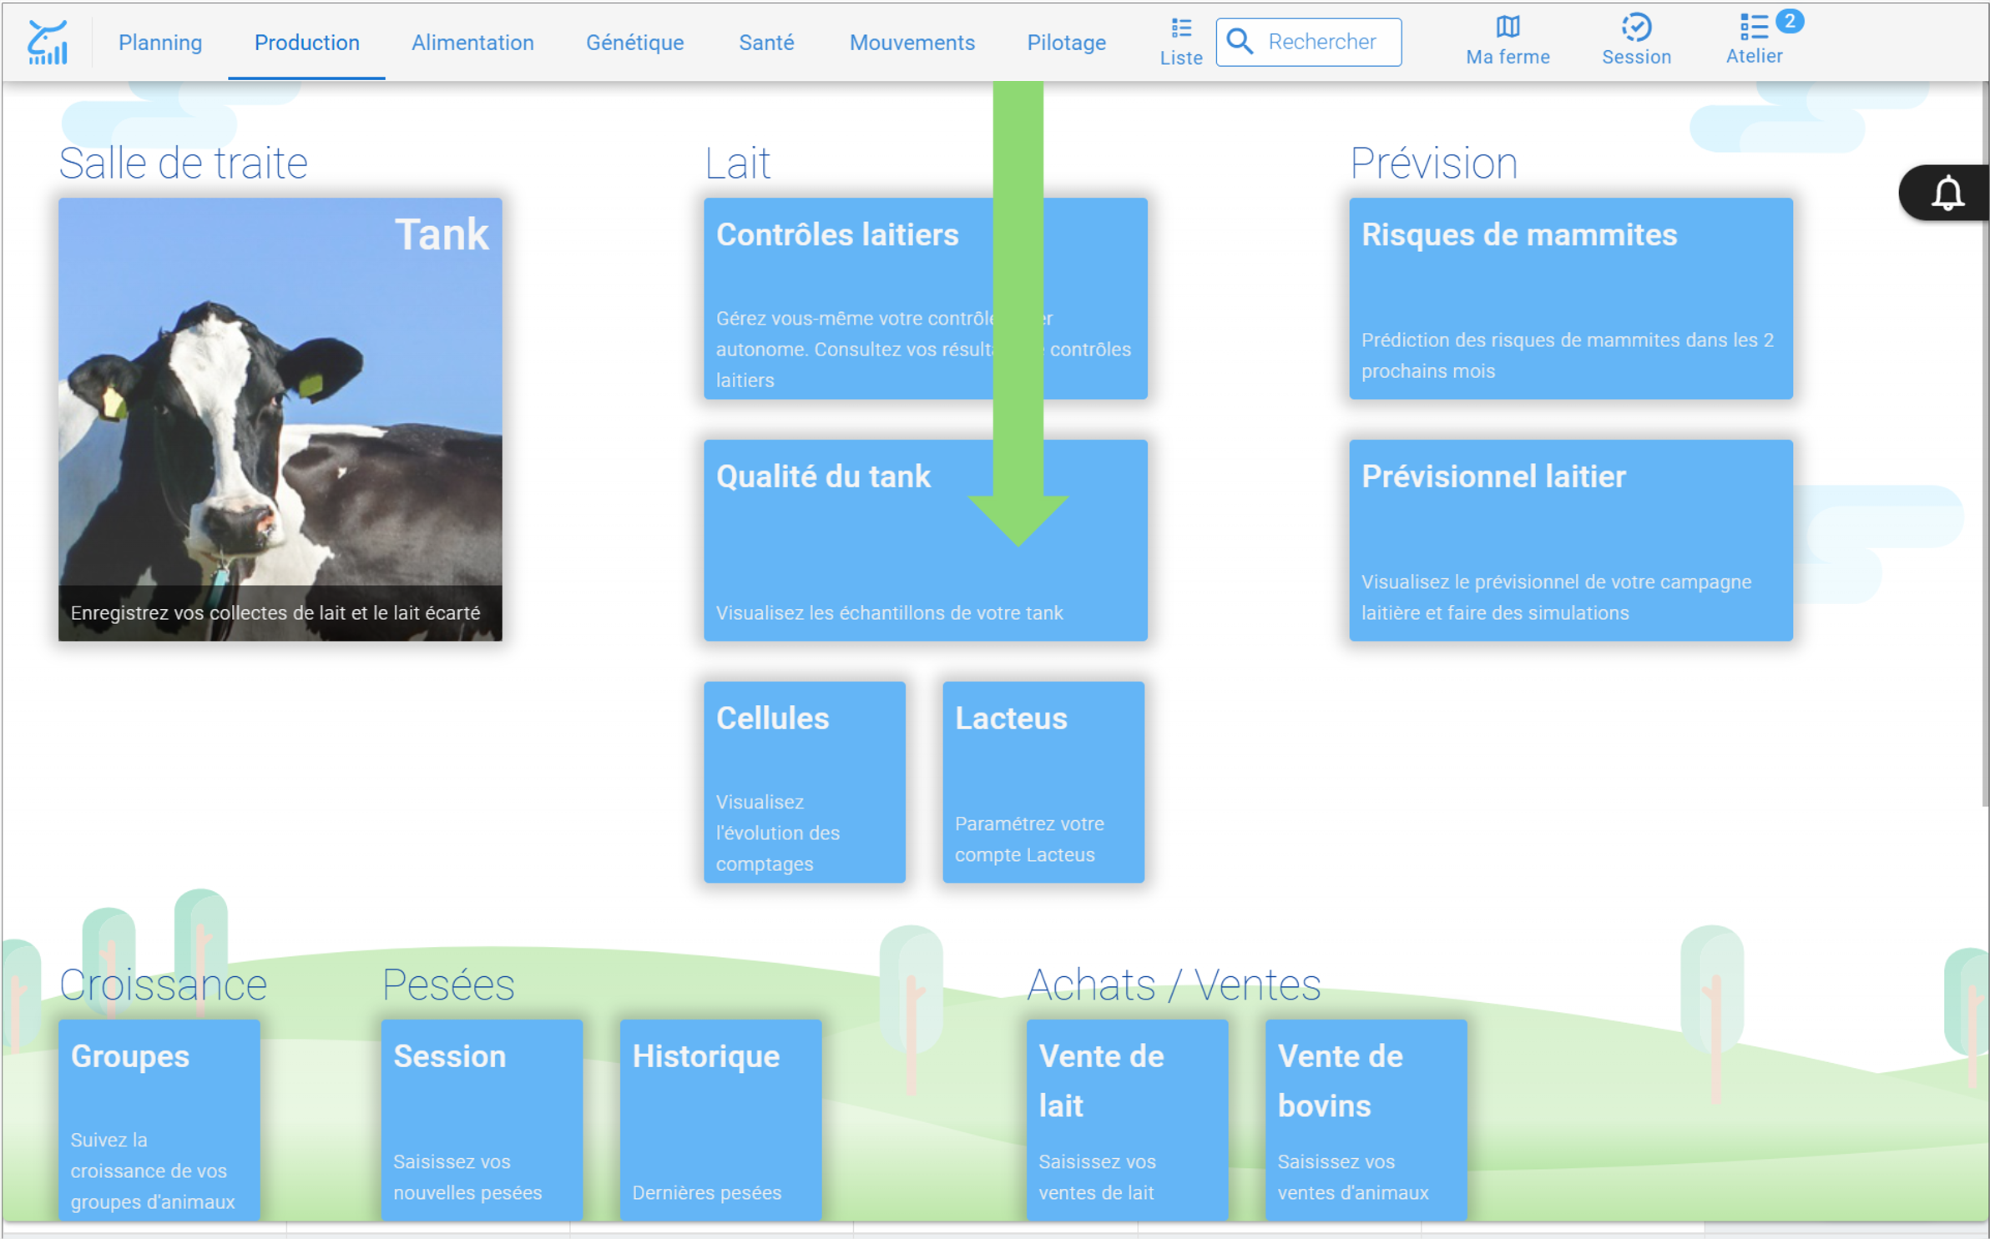Click the Atelier badge showing 2
This screenshot has height=1239, width=1990.
[x=1790, y=21]
